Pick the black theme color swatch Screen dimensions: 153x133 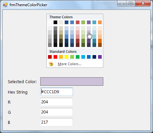tap(55, 22)
